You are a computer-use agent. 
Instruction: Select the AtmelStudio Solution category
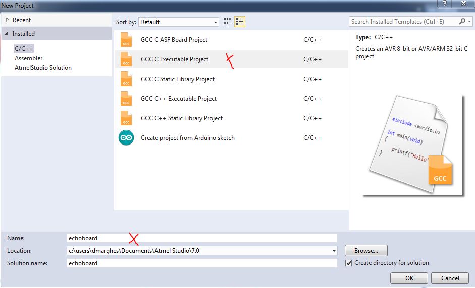[x=43, y=68]
